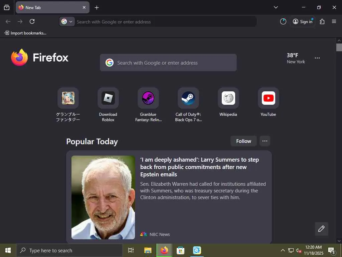Viewport: 342px width, 257px height.
Task: Minimize the Firefox window
Action: [x=303, y=7]
